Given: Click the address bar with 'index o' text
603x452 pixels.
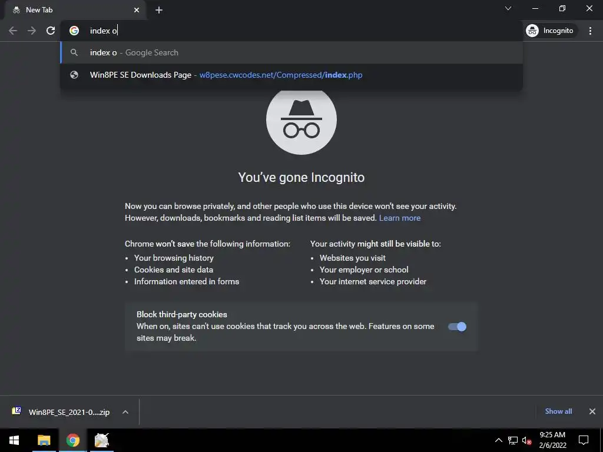Looking at the screenshot, I should [291, 31].
